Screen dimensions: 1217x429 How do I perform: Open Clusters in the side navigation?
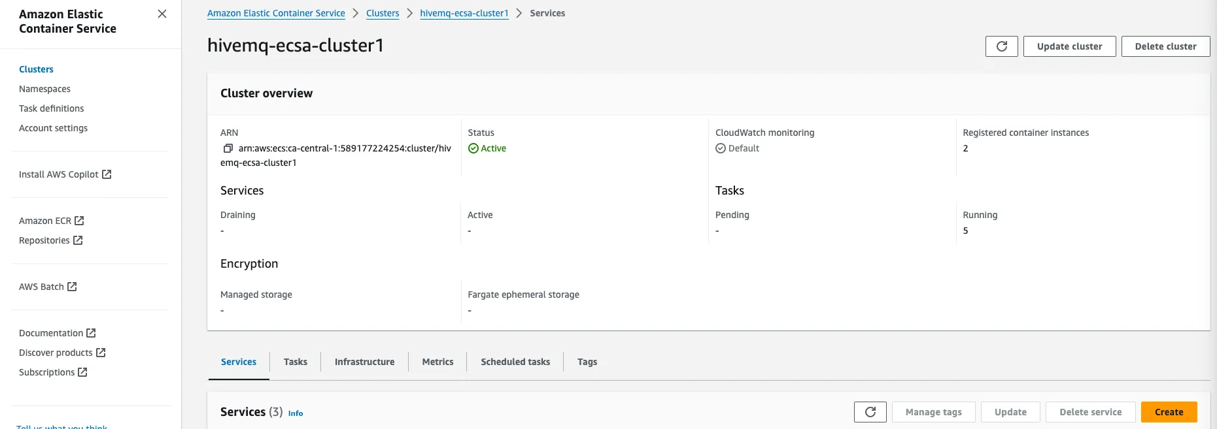36,69
